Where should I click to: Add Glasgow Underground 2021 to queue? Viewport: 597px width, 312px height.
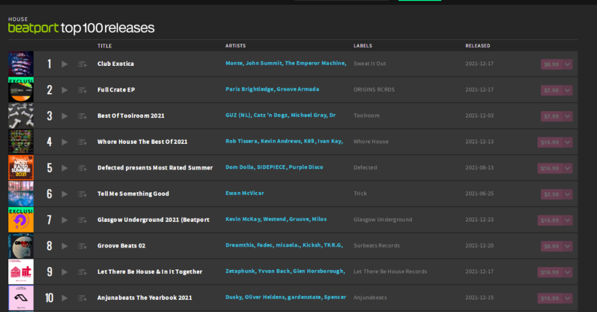pyautogui.click(x=82, y=220)
